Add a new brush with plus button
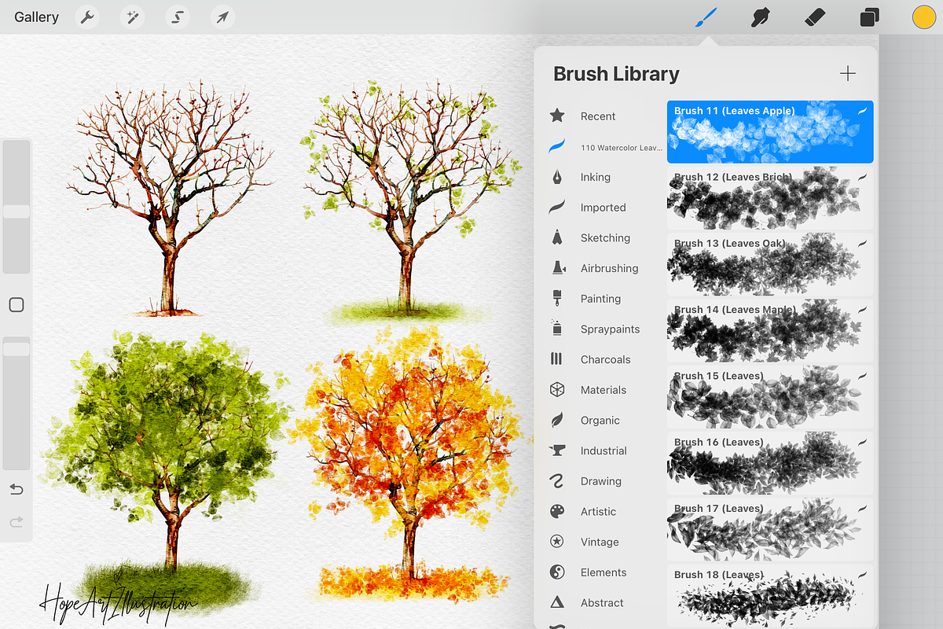The width and height of the screenshot is (943, 629). [x=847, y=74]
